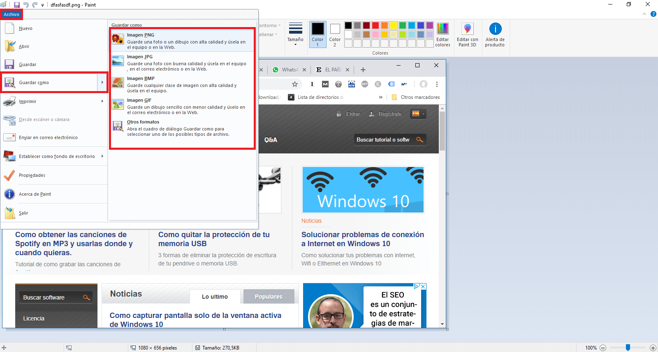The height and width of the screenshot is (352, 658).
Task: Adjust the zoom slider handle
Action: click(628, 347)
